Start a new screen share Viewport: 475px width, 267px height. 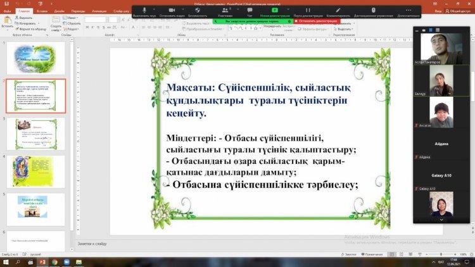click(x=274, y=11)
